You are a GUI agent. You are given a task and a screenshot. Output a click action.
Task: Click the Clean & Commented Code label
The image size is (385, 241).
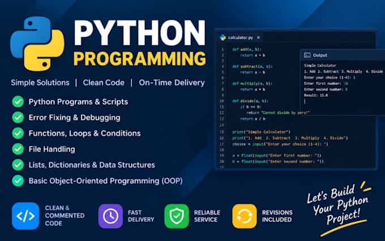[65, 216]
